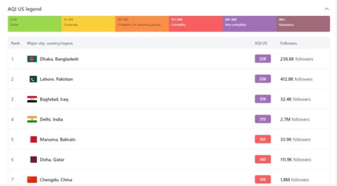Click the Rank column header
Viewport: 337px width, 186px height.
tap(15, 43)
